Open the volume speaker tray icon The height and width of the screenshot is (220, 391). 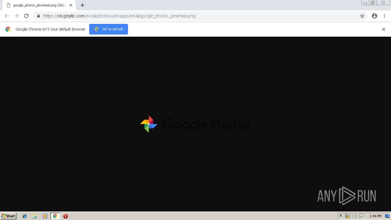(x=354, y=216)
